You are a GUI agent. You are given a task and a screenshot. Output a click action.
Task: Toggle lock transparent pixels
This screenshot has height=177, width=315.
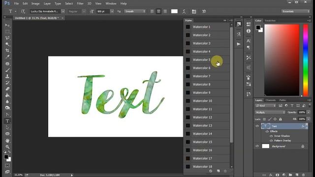264,119
